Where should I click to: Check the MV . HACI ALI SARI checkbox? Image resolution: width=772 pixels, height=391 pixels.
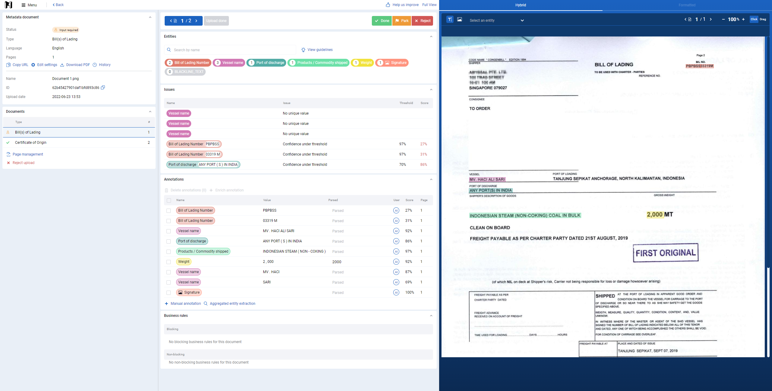click(169, 231)
